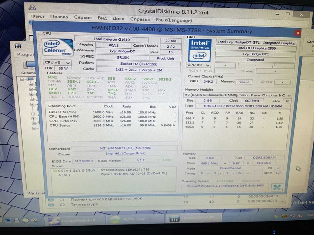The width and height of the screenshot is (314, 235).
Task: Click the Intel Celeron inside logo
Action: click(x=58, y=47)
